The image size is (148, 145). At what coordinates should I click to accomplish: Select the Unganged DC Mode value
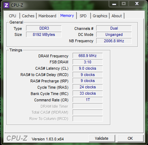[114, 34]
